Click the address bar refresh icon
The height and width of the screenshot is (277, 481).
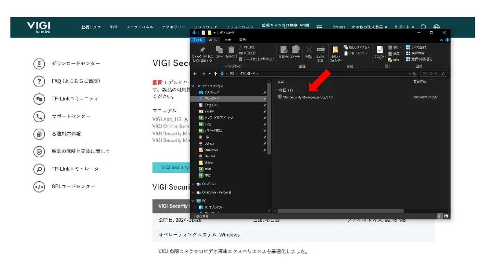pyautogui.click(x=415, y=74)
